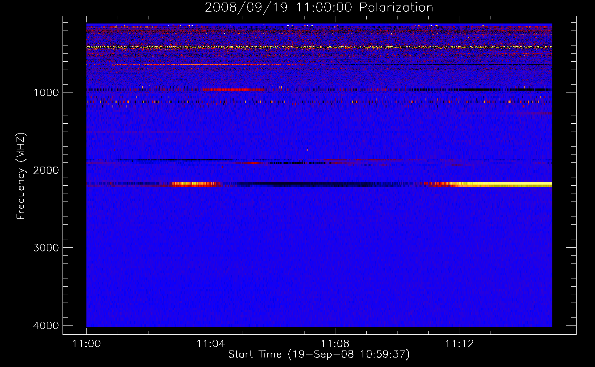Click the 3000 frequency tick label
This screenshot has height=367, width=595.
point(46,248)
